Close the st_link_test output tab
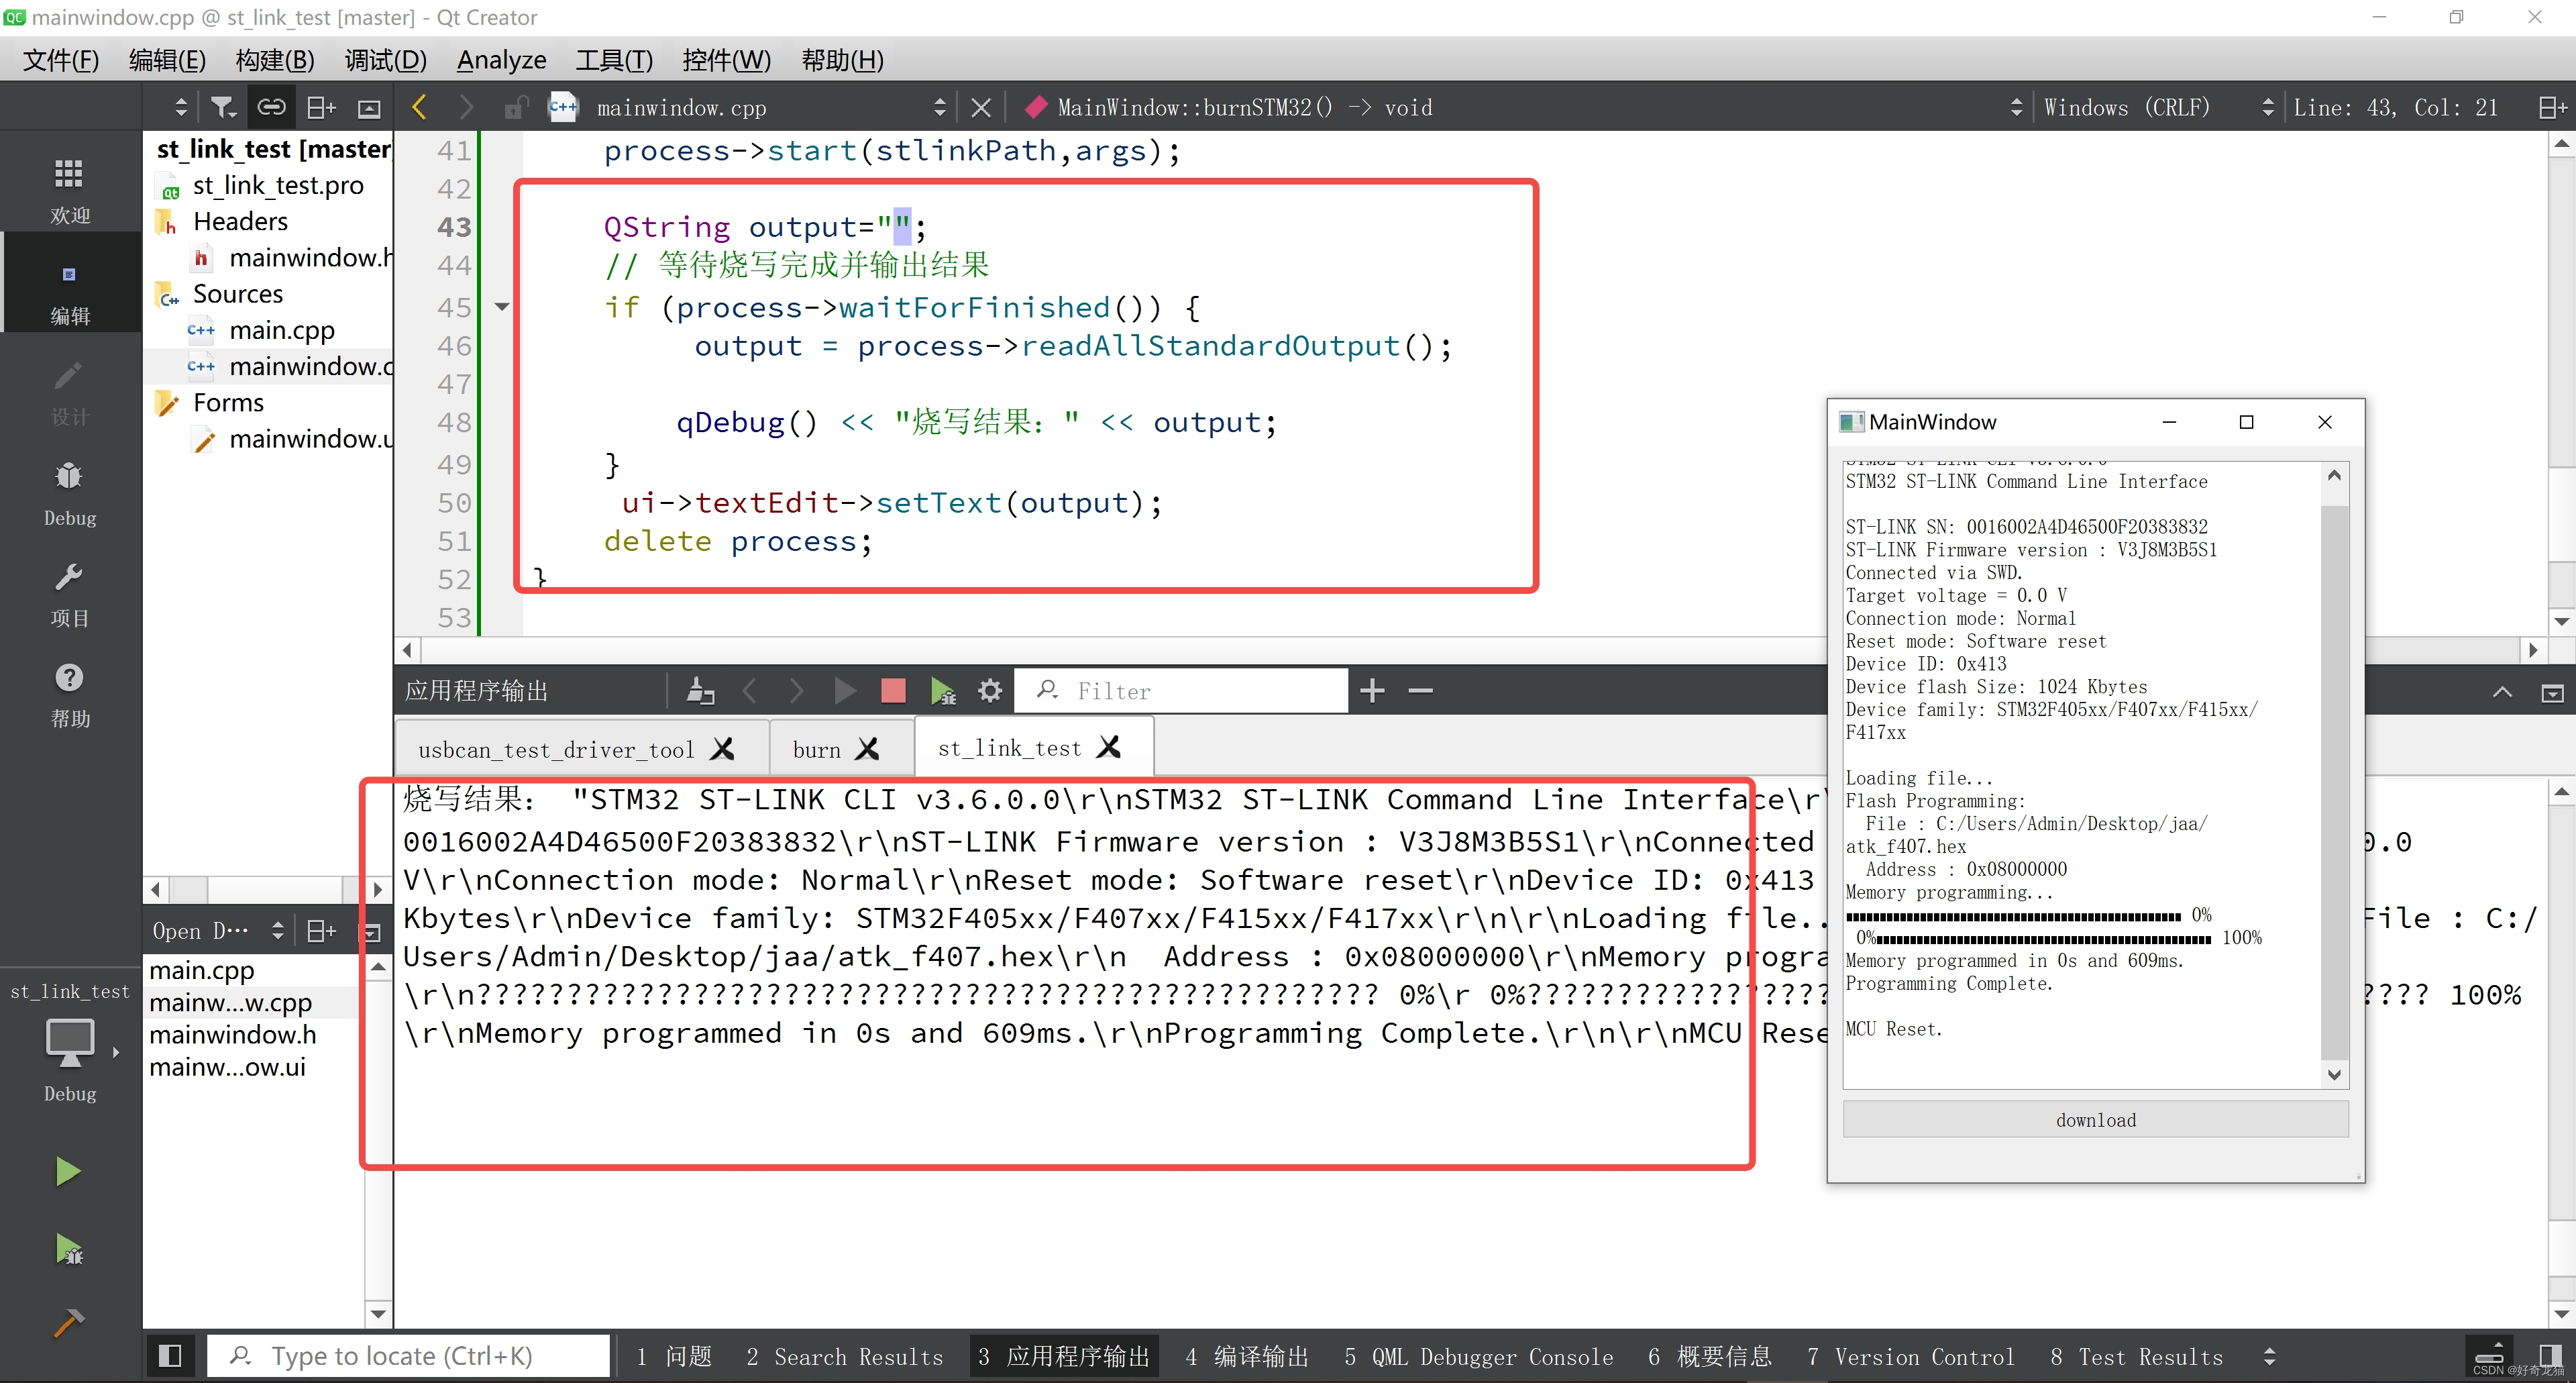This screenshot has width=2576, height=1383. click(x=1109, y=747)
